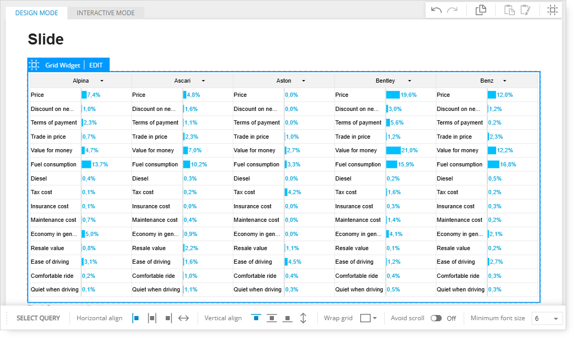This screenshot has height=338, width=574.
Task: Click the select-widget frame icon in top toolbar
Action: pyautogui.click(x=553, y=10)
